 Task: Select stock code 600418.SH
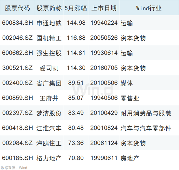coord(18,128)
